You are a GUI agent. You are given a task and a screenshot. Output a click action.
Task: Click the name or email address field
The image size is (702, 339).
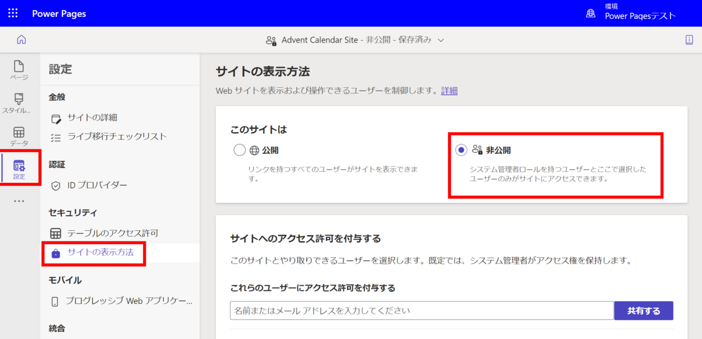click(x=421, y=311)
